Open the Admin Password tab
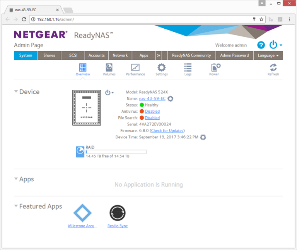 [234, 55]
